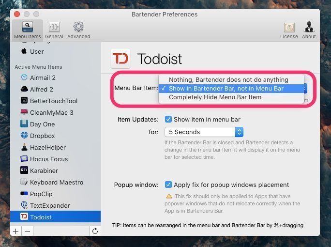Click the TextExpander icon

tap(24, 205)
